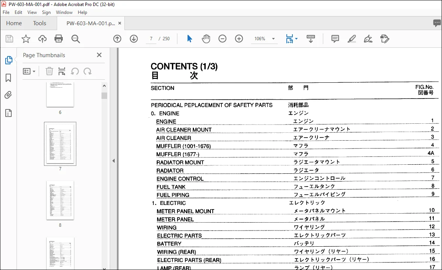Screen dimensions: 442x270
Task: Collapse the navigation pane arrow
Action: [114, 161]
